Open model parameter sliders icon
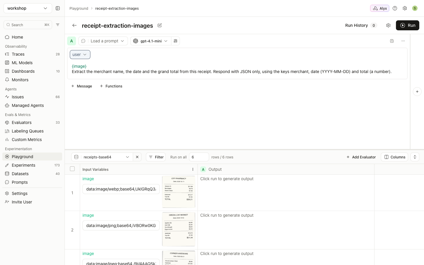424x265 pixels. point(175,41)
